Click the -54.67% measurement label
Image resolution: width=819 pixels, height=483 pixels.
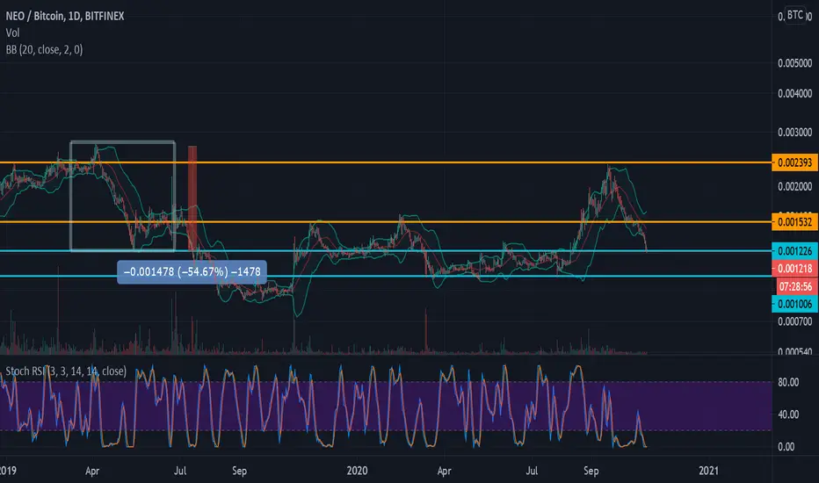tap(192, 272)
